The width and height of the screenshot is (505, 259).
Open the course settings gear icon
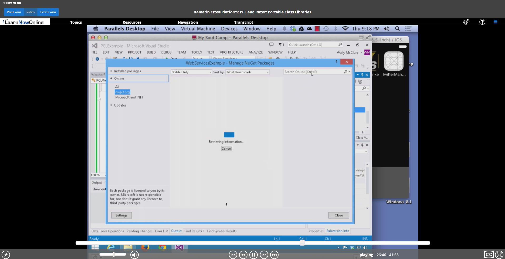pos(466,22)
